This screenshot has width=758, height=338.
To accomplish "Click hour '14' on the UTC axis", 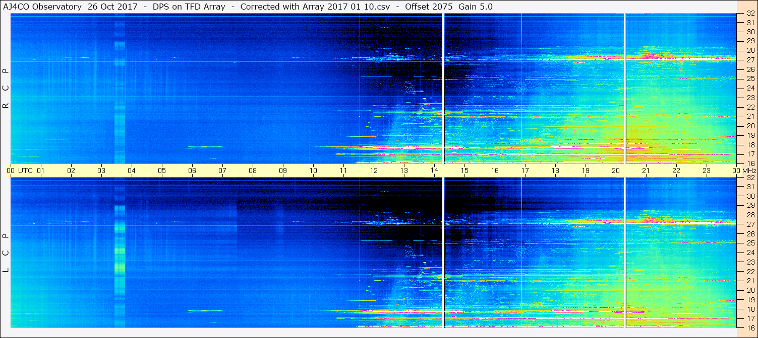I will [434, 171].
